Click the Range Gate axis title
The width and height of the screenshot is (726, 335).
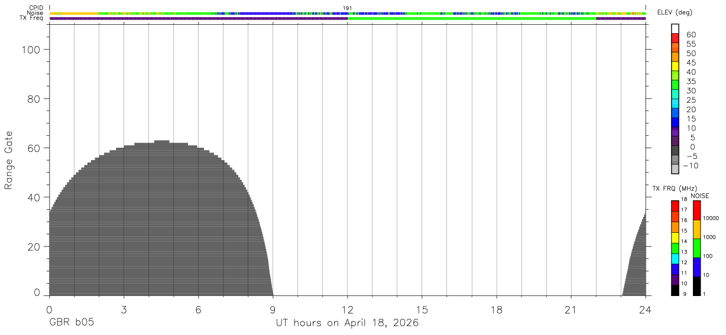click(x=9, y=161)
